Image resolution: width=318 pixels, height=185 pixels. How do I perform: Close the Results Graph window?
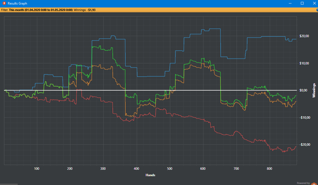(314, 3)
